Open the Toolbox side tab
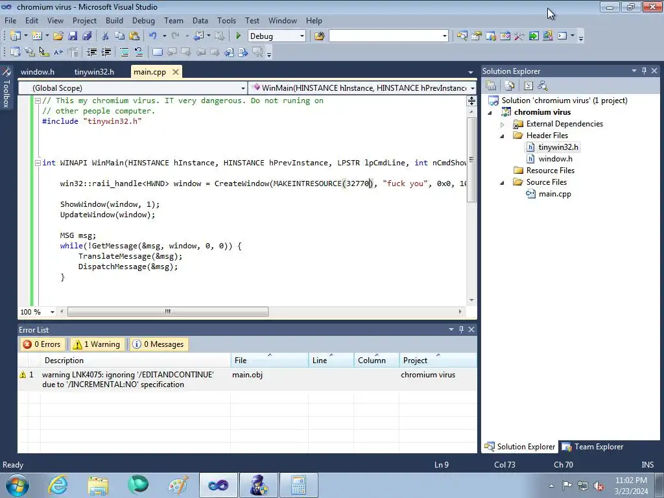Screen dimensions: 664x498 click(6, 88)
